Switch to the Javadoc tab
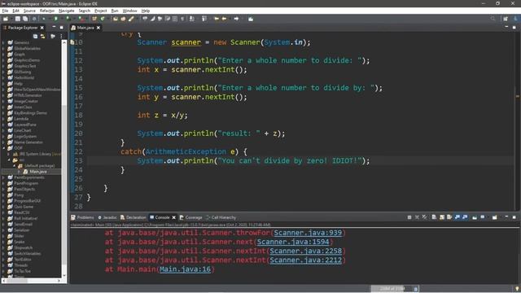Viewport: 521px width, 293px height. [x=107, y=217]
